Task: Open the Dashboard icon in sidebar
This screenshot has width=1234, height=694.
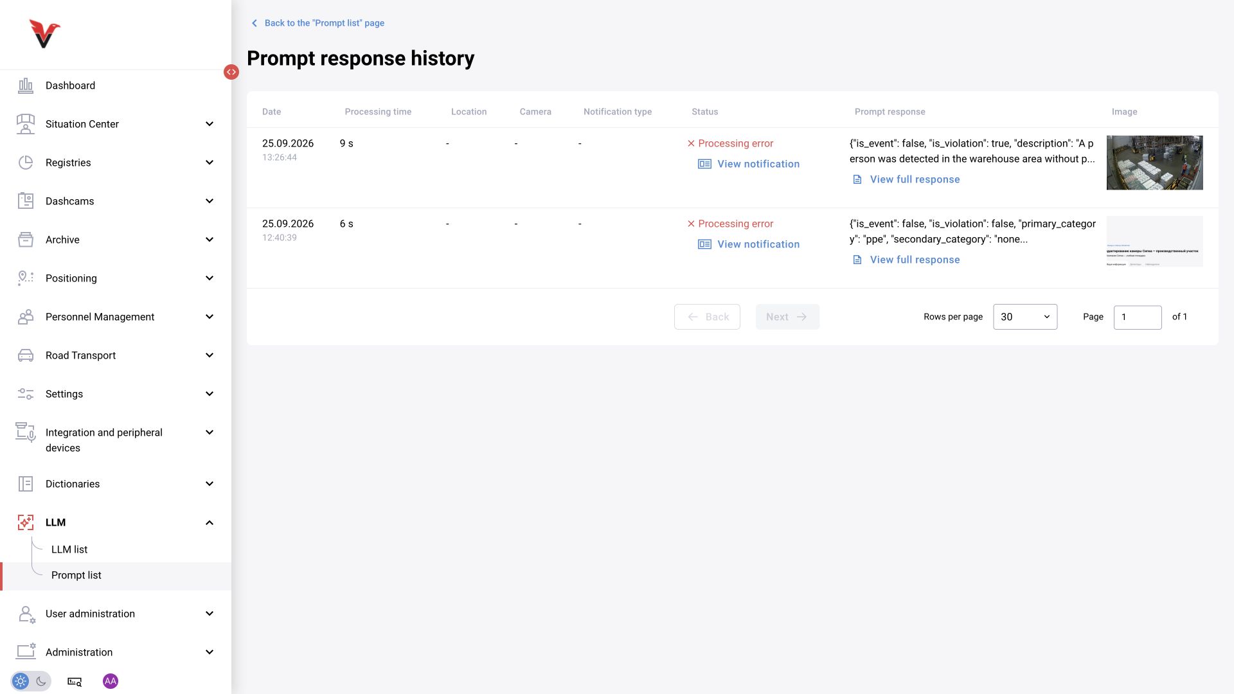Action: pos(26,85)
